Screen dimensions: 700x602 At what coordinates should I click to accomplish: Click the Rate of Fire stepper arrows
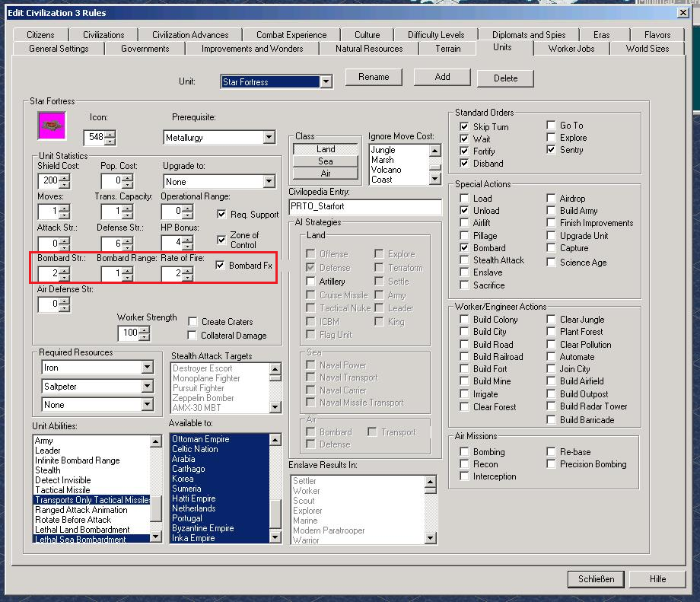pos(188,273)
